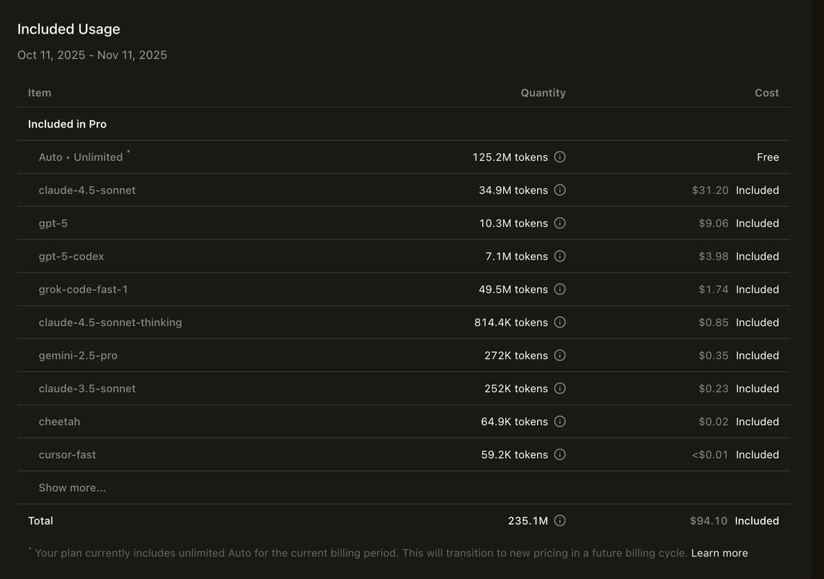Click the Total row label
The image size is (824, 579).
tap(41, 521)
